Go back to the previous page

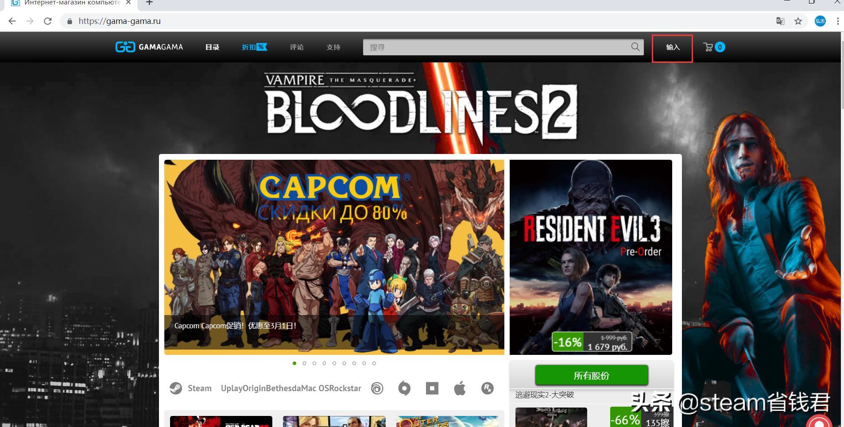(x=12, y=21)
